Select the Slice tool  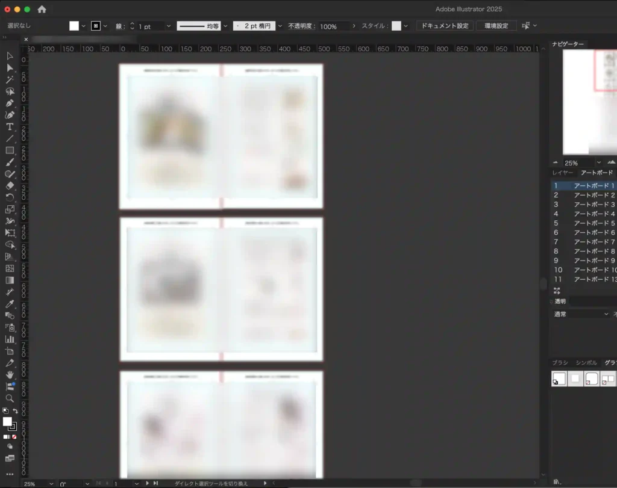(x=10, y=363)
